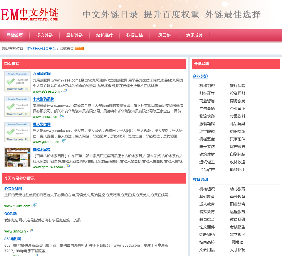Select 财经证券 in the category navigation
This screenshot has width=282, height=256.
click(207, 93)
